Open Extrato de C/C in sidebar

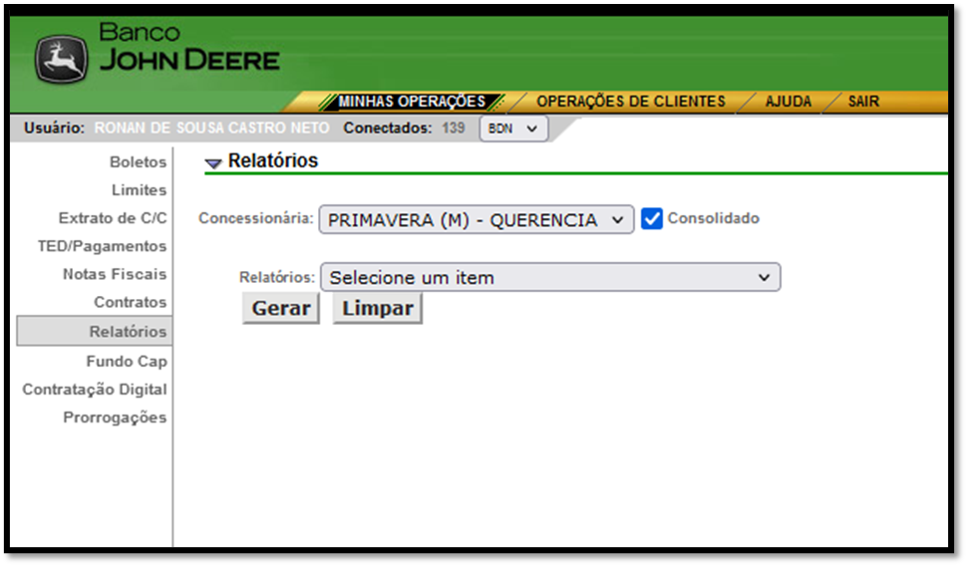pos(113,218)
